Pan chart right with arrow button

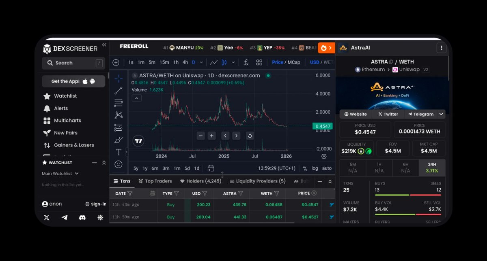pos(236,136)
